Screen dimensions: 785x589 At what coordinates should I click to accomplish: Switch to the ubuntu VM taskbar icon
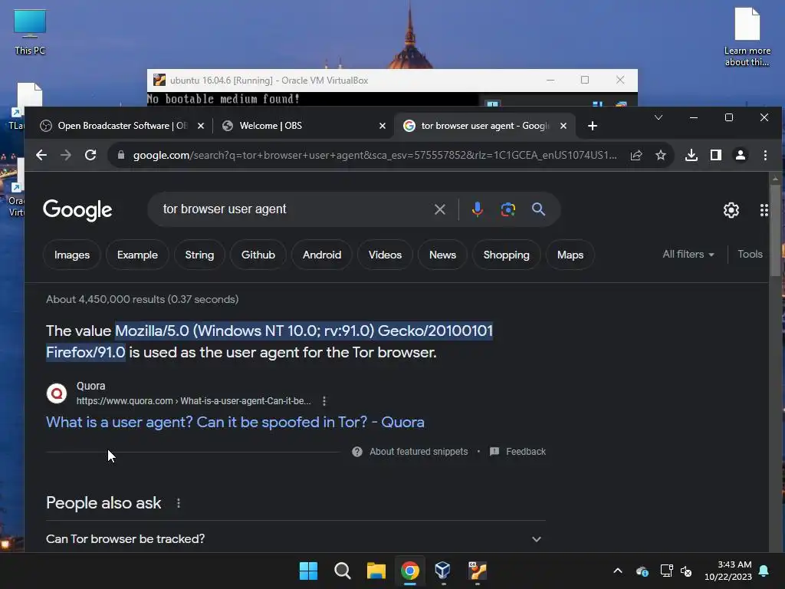coord(477,571)
